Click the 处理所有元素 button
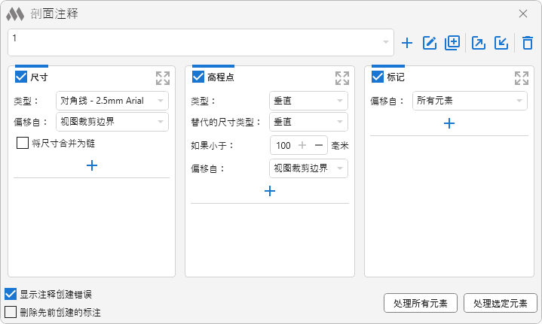The height and width of the screenshot is (324, 542). point(421,303)
